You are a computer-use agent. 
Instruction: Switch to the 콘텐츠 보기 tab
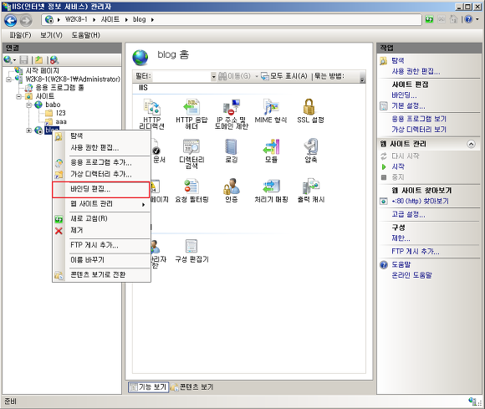click(191, 387)
